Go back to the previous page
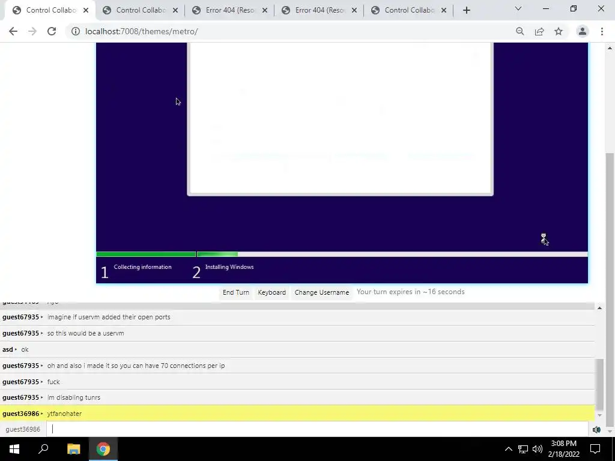Image resolution: width=615 pixels, height=461 pixels. pos(13,31)
